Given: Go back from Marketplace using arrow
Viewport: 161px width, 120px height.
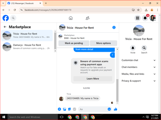Looking at the screenshot, I should [5, 27].
